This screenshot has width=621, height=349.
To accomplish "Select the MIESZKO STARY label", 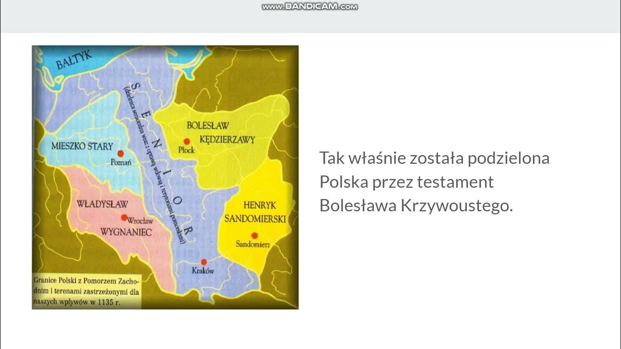I will click(x=82, y=146).
